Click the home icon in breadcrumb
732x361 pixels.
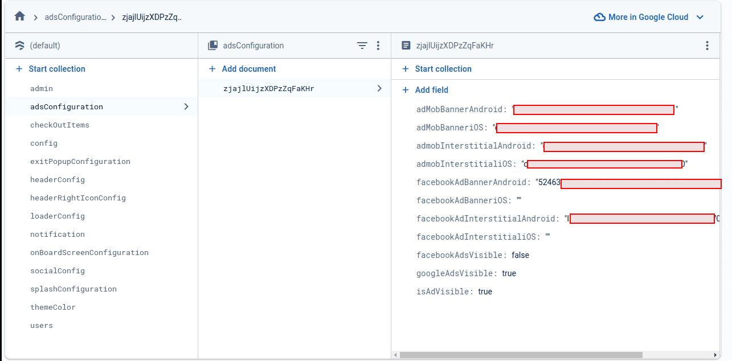(19, 17)
